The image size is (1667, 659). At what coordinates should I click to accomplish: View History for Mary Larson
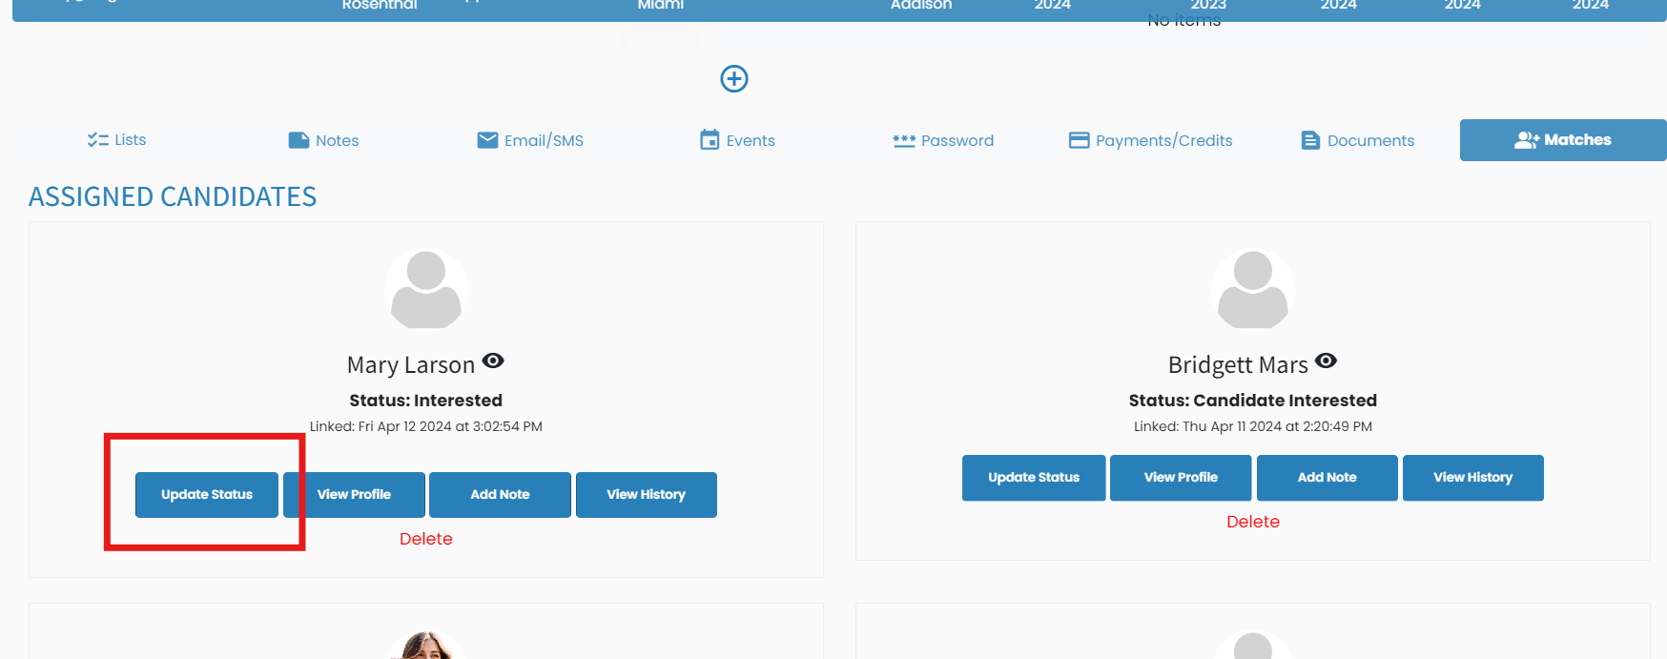(x=647, y=495)
